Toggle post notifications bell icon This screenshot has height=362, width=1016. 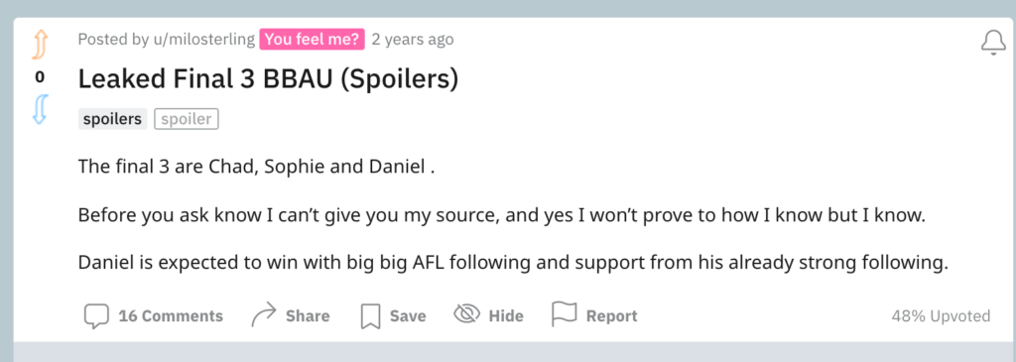coord(992,43)
